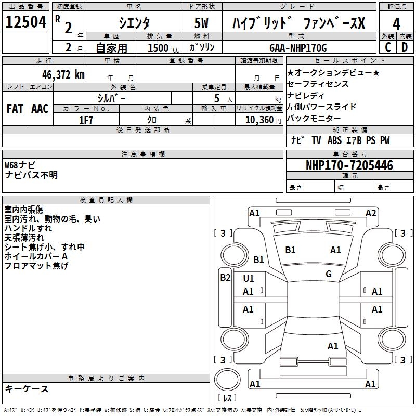This screenshot has width=416, height=416.
Task: Select the exterior color シルバー
Action: point(111,98)
